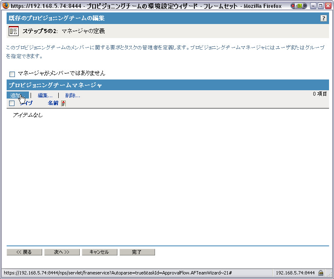Screen dimensions: 334x279
Task: Click the security lock icon in status bar
Action: (x=321, y=273)
